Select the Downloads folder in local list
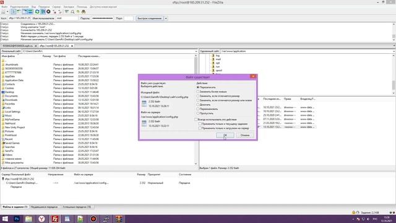The image size is (396, 223). tap(11, 100)
